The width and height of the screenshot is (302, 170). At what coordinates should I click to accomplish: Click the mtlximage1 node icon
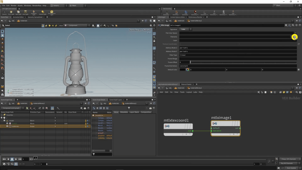[x=215, y=123]
